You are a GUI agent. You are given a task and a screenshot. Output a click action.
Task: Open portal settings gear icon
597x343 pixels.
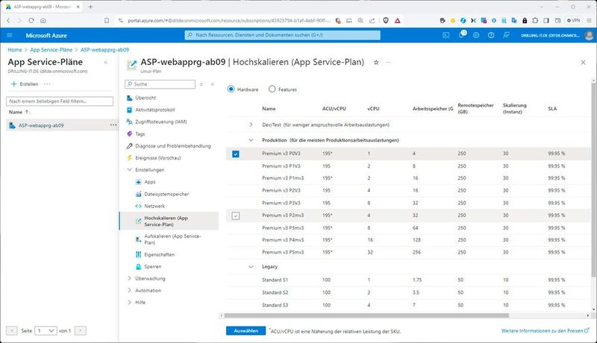pos(476,35)
